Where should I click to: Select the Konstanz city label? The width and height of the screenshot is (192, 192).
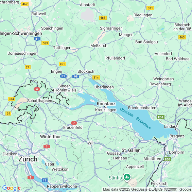click(106, 104)
